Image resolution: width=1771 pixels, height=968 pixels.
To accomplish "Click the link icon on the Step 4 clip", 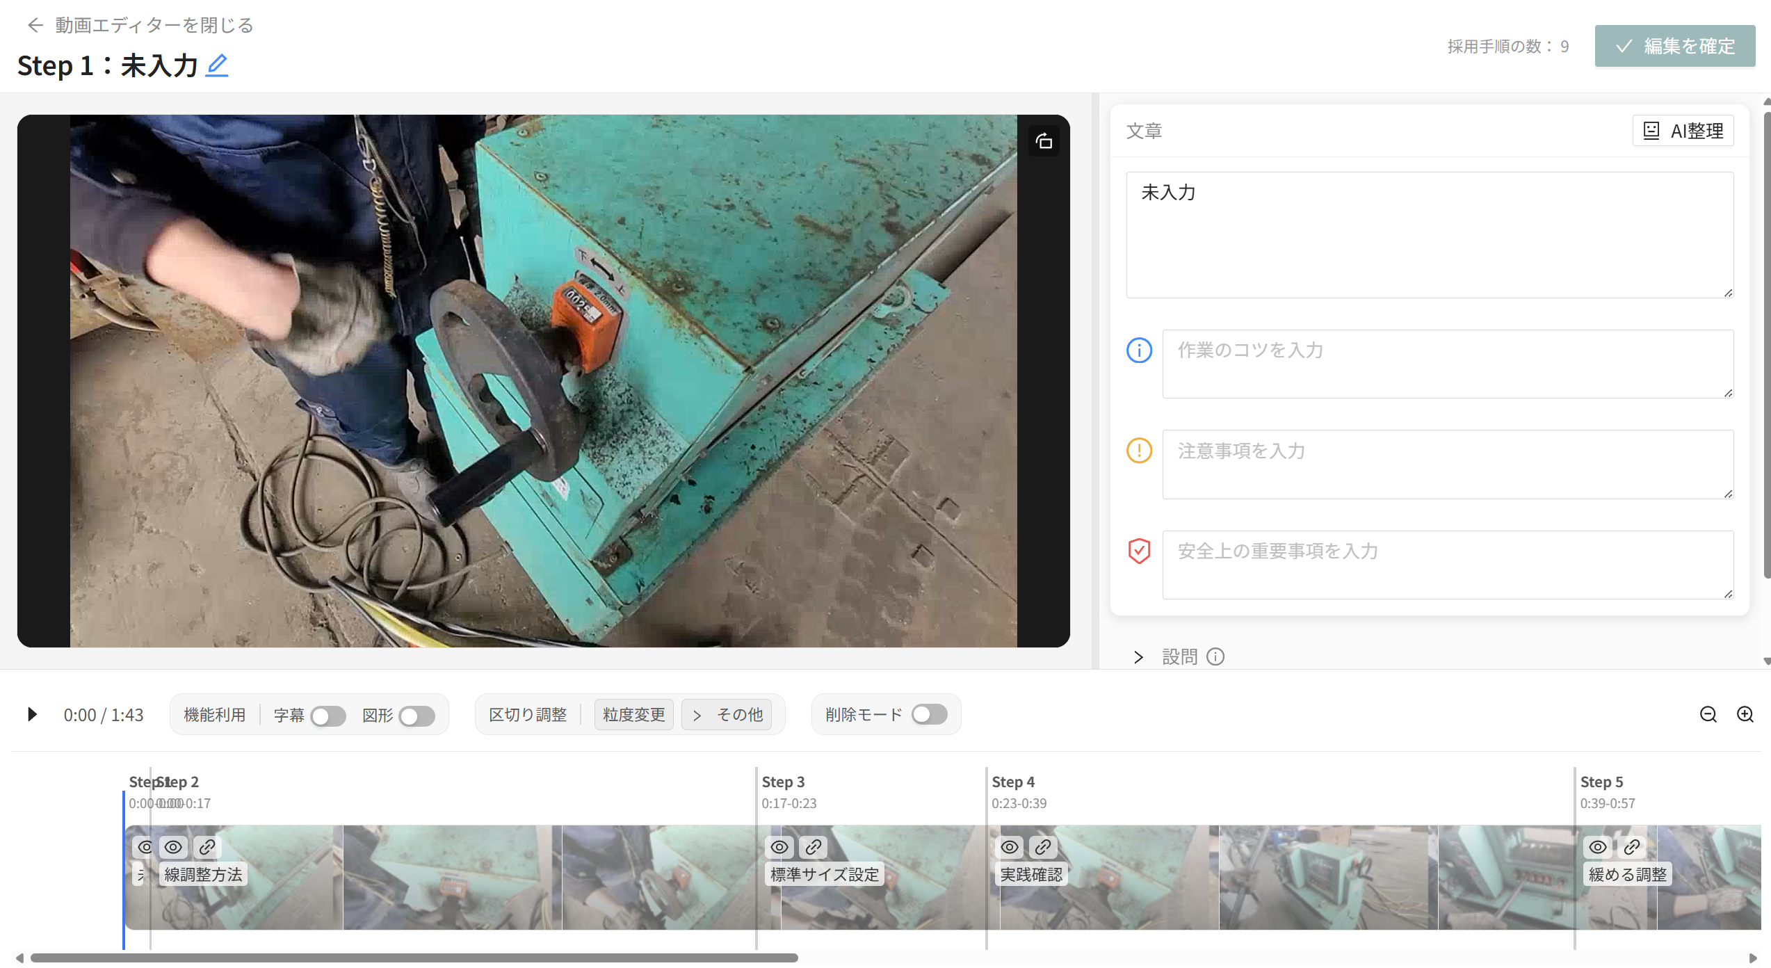I will [1042, 846].
